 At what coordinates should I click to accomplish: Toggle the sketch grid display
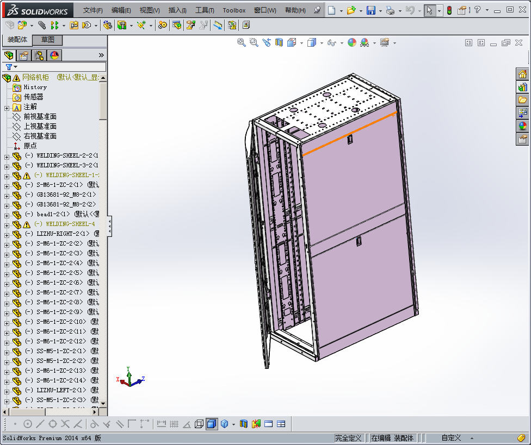click(x=174, y=424)
